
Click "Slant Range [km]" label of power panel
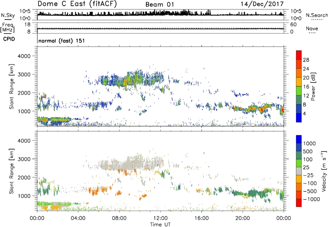[11, 86]
